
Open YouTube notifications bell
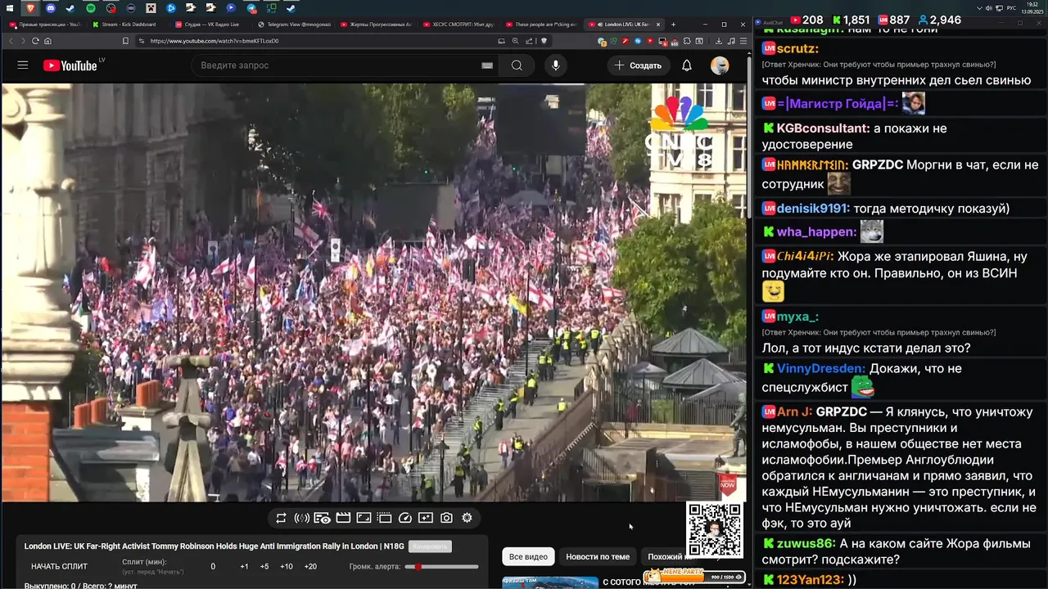687,65
